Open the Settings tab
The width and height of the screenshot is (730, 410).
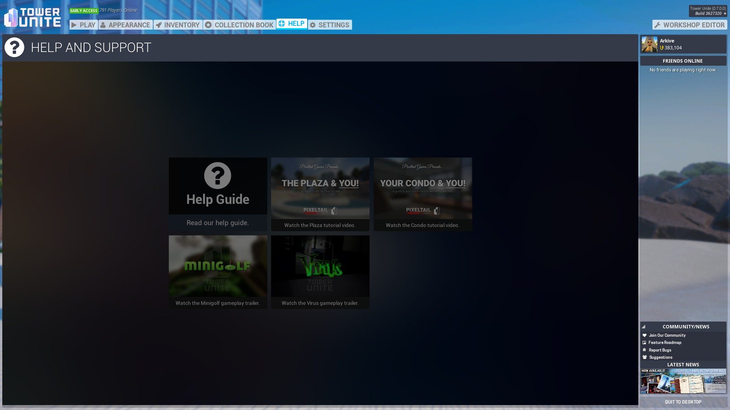pos(330,25)
